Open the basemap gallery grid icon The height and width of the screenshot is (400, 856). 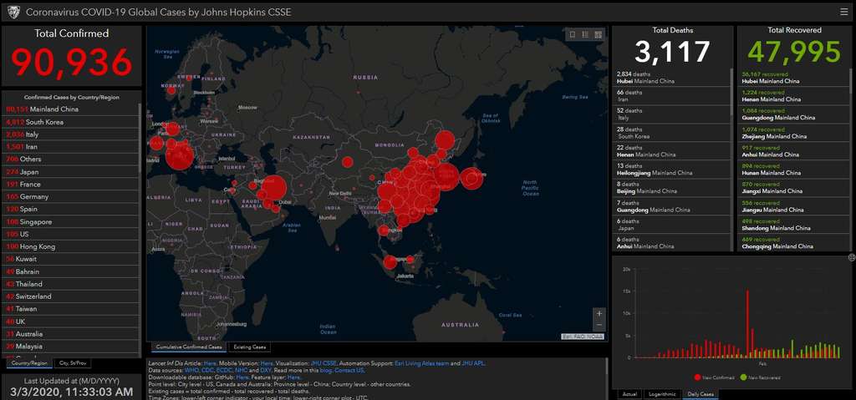(598, 34)
